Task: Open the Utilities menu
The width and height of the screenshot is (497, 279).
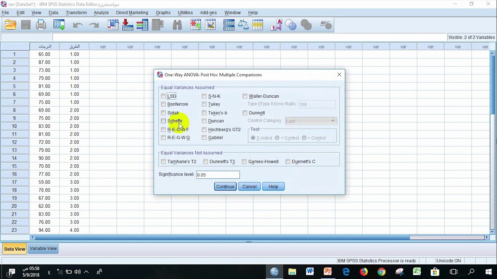Action: coord(185,13)
